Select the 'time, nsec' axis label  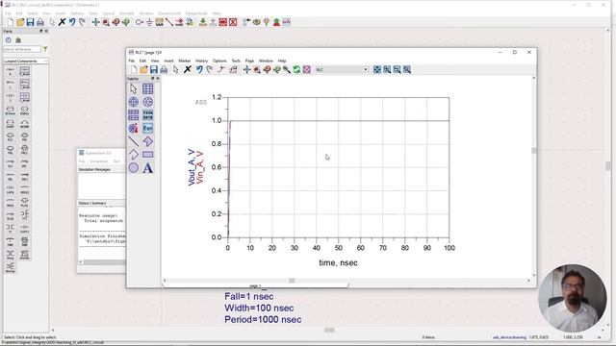[338, 262]
